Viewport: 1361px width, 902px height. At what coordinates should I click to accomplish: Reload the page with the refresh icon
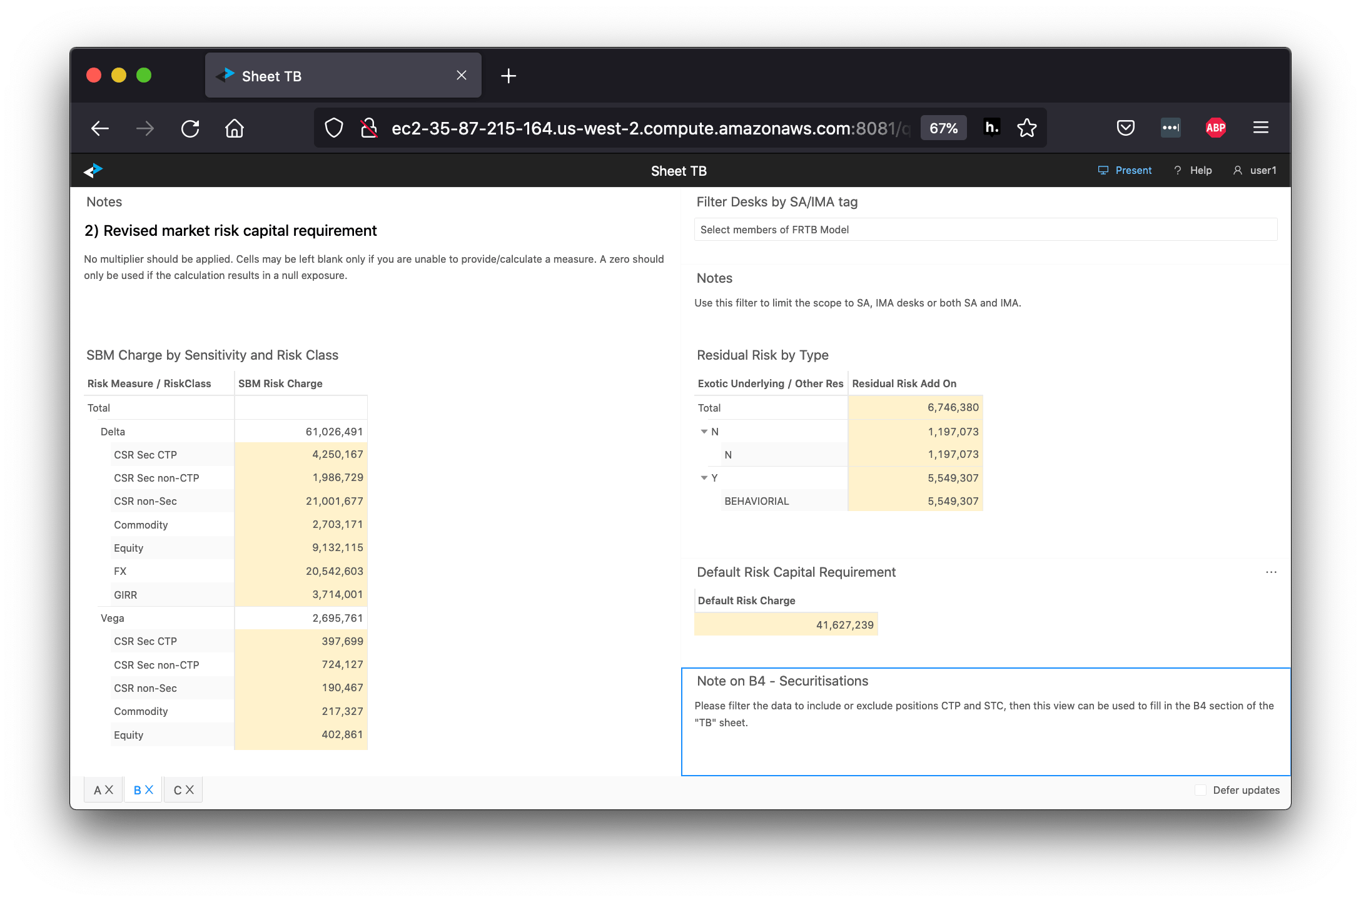click(190, 128)
